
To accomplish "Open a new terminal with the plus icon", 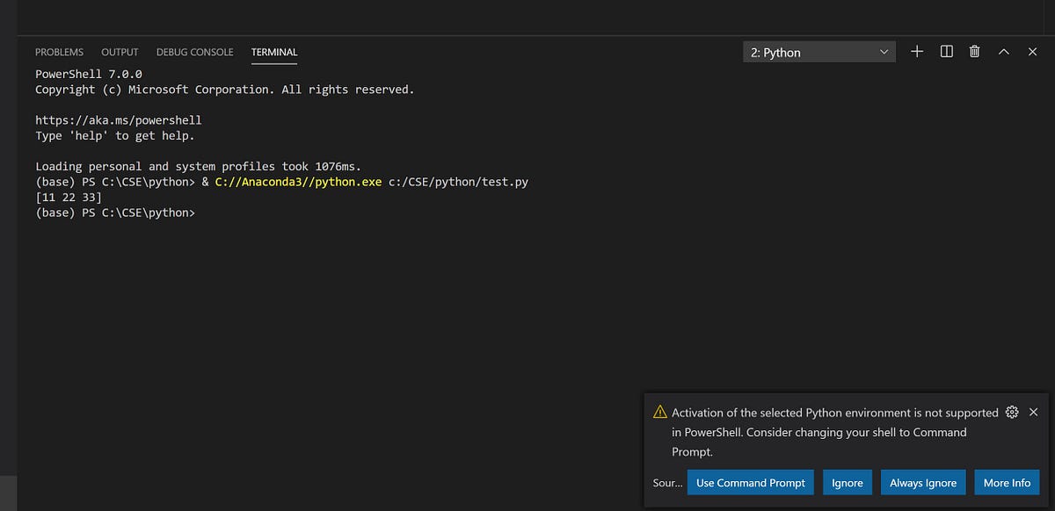I will tap(916, 52).
